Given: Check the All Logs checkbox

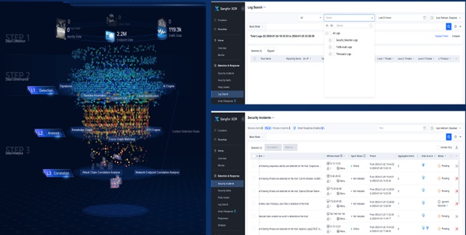Looking at the screenshot, I should [x=330, y=34].
